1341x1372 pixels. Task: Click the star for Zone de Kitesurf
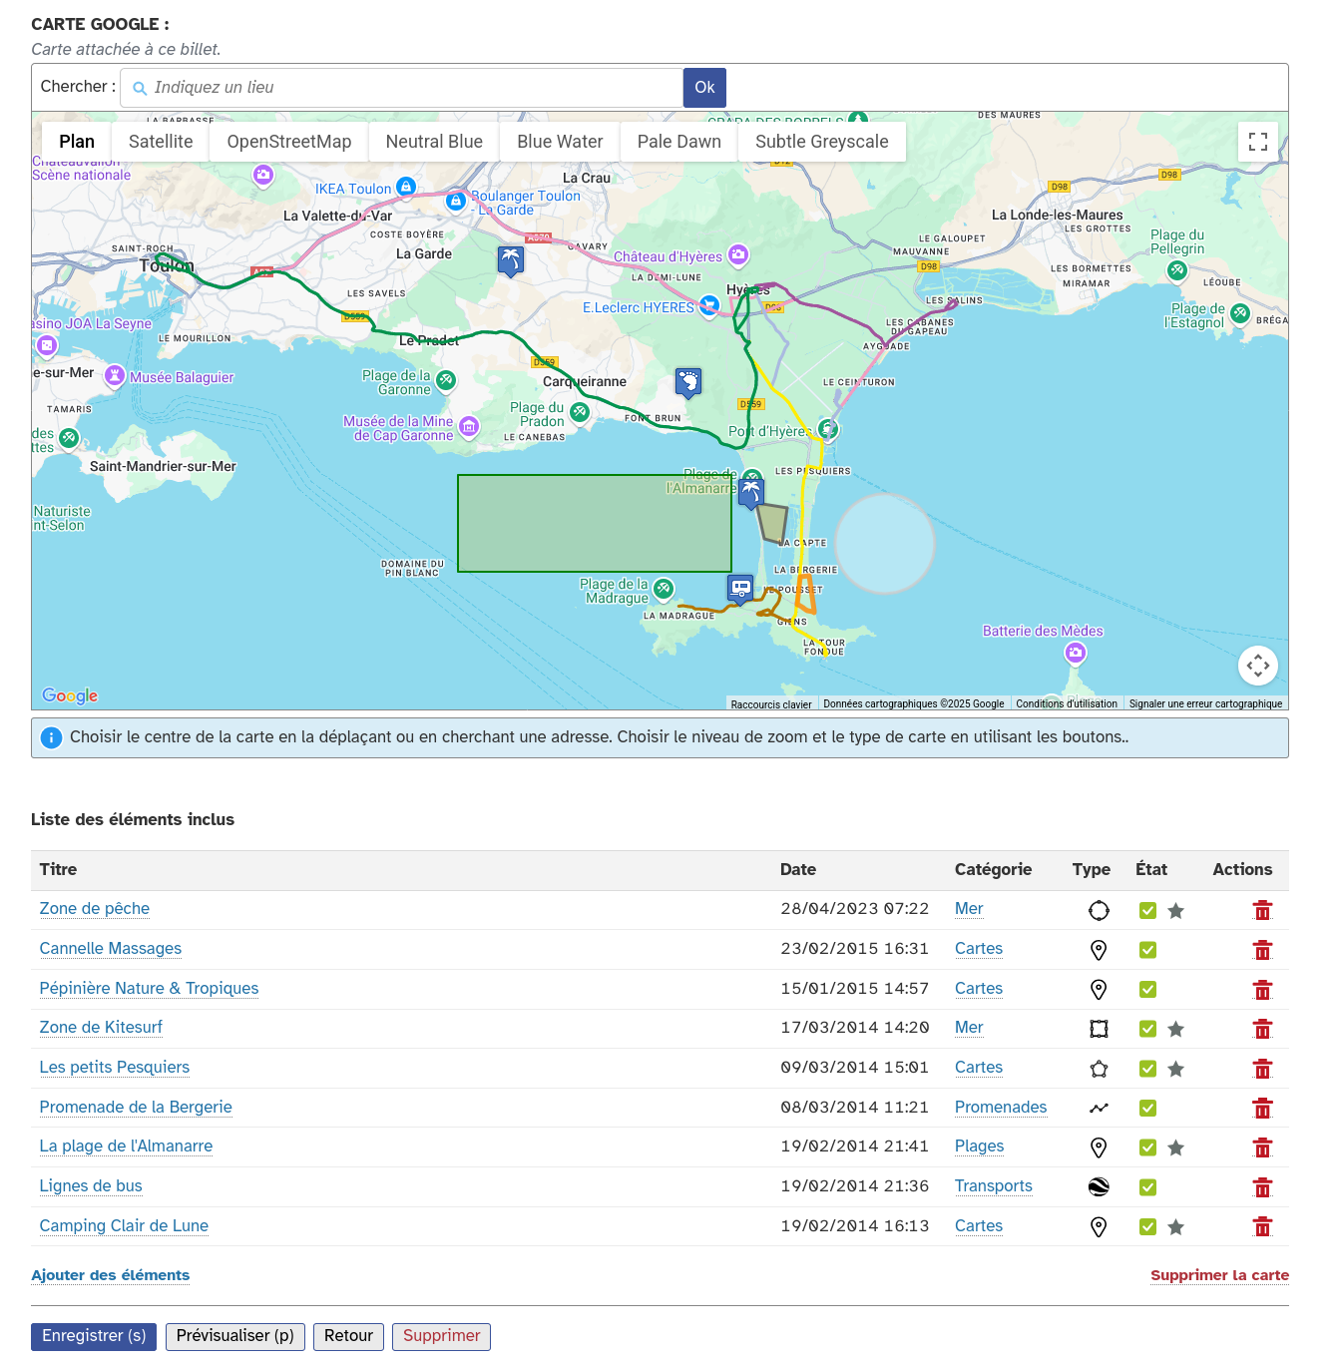coord(1176,1029)
